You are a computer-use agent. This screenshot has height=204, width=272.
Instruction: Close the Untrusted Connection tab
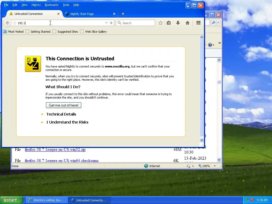click(58, 14)
